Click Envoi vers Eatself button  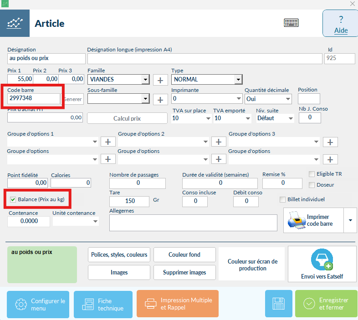click(322, 265)
